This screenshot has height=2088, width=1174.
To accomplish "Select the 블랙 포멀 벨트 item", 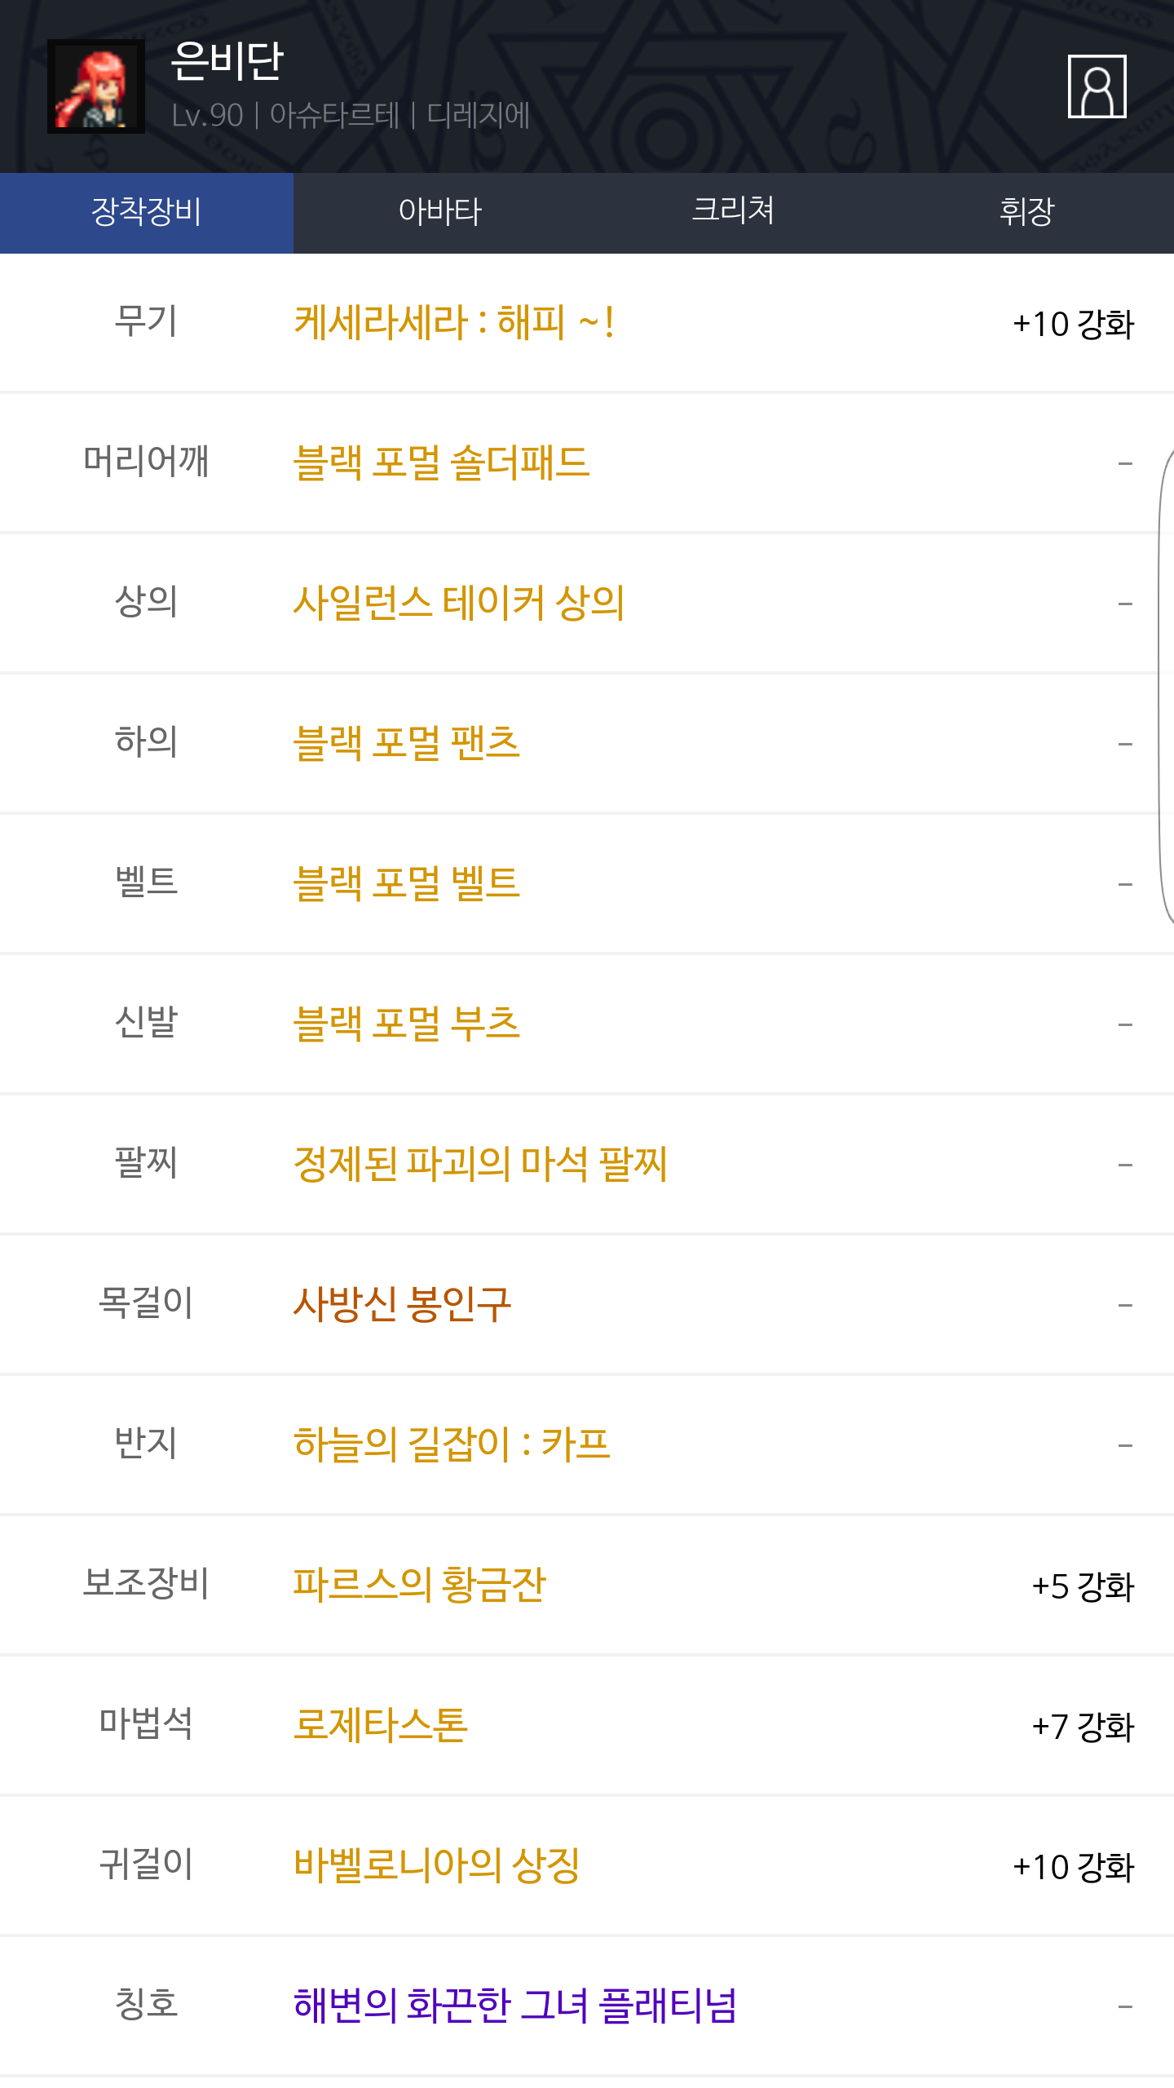I will (x=406, y=883).
